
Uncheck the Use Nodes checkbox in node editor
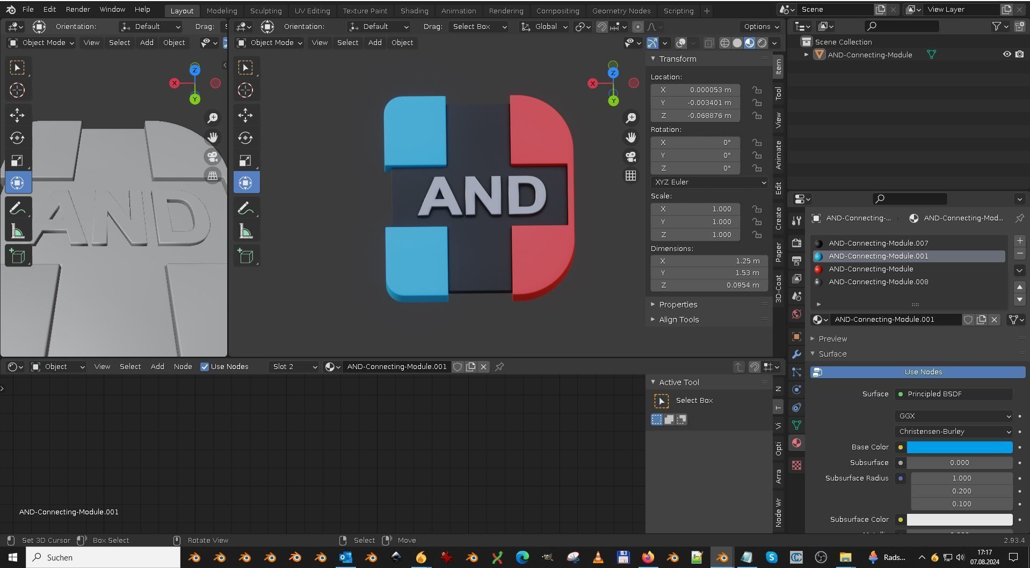point(205,367)
